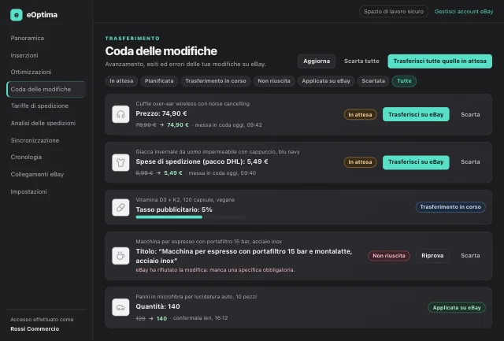Click the coffee cup icon on the Macchina espresso row
Image resolution: width=504 pixels, height=341 pixels.
tap(120, 256)
